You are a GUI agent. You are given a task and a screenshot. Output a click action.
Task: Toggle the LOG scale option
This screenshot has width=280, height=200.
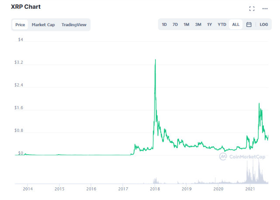coord(263,24)
